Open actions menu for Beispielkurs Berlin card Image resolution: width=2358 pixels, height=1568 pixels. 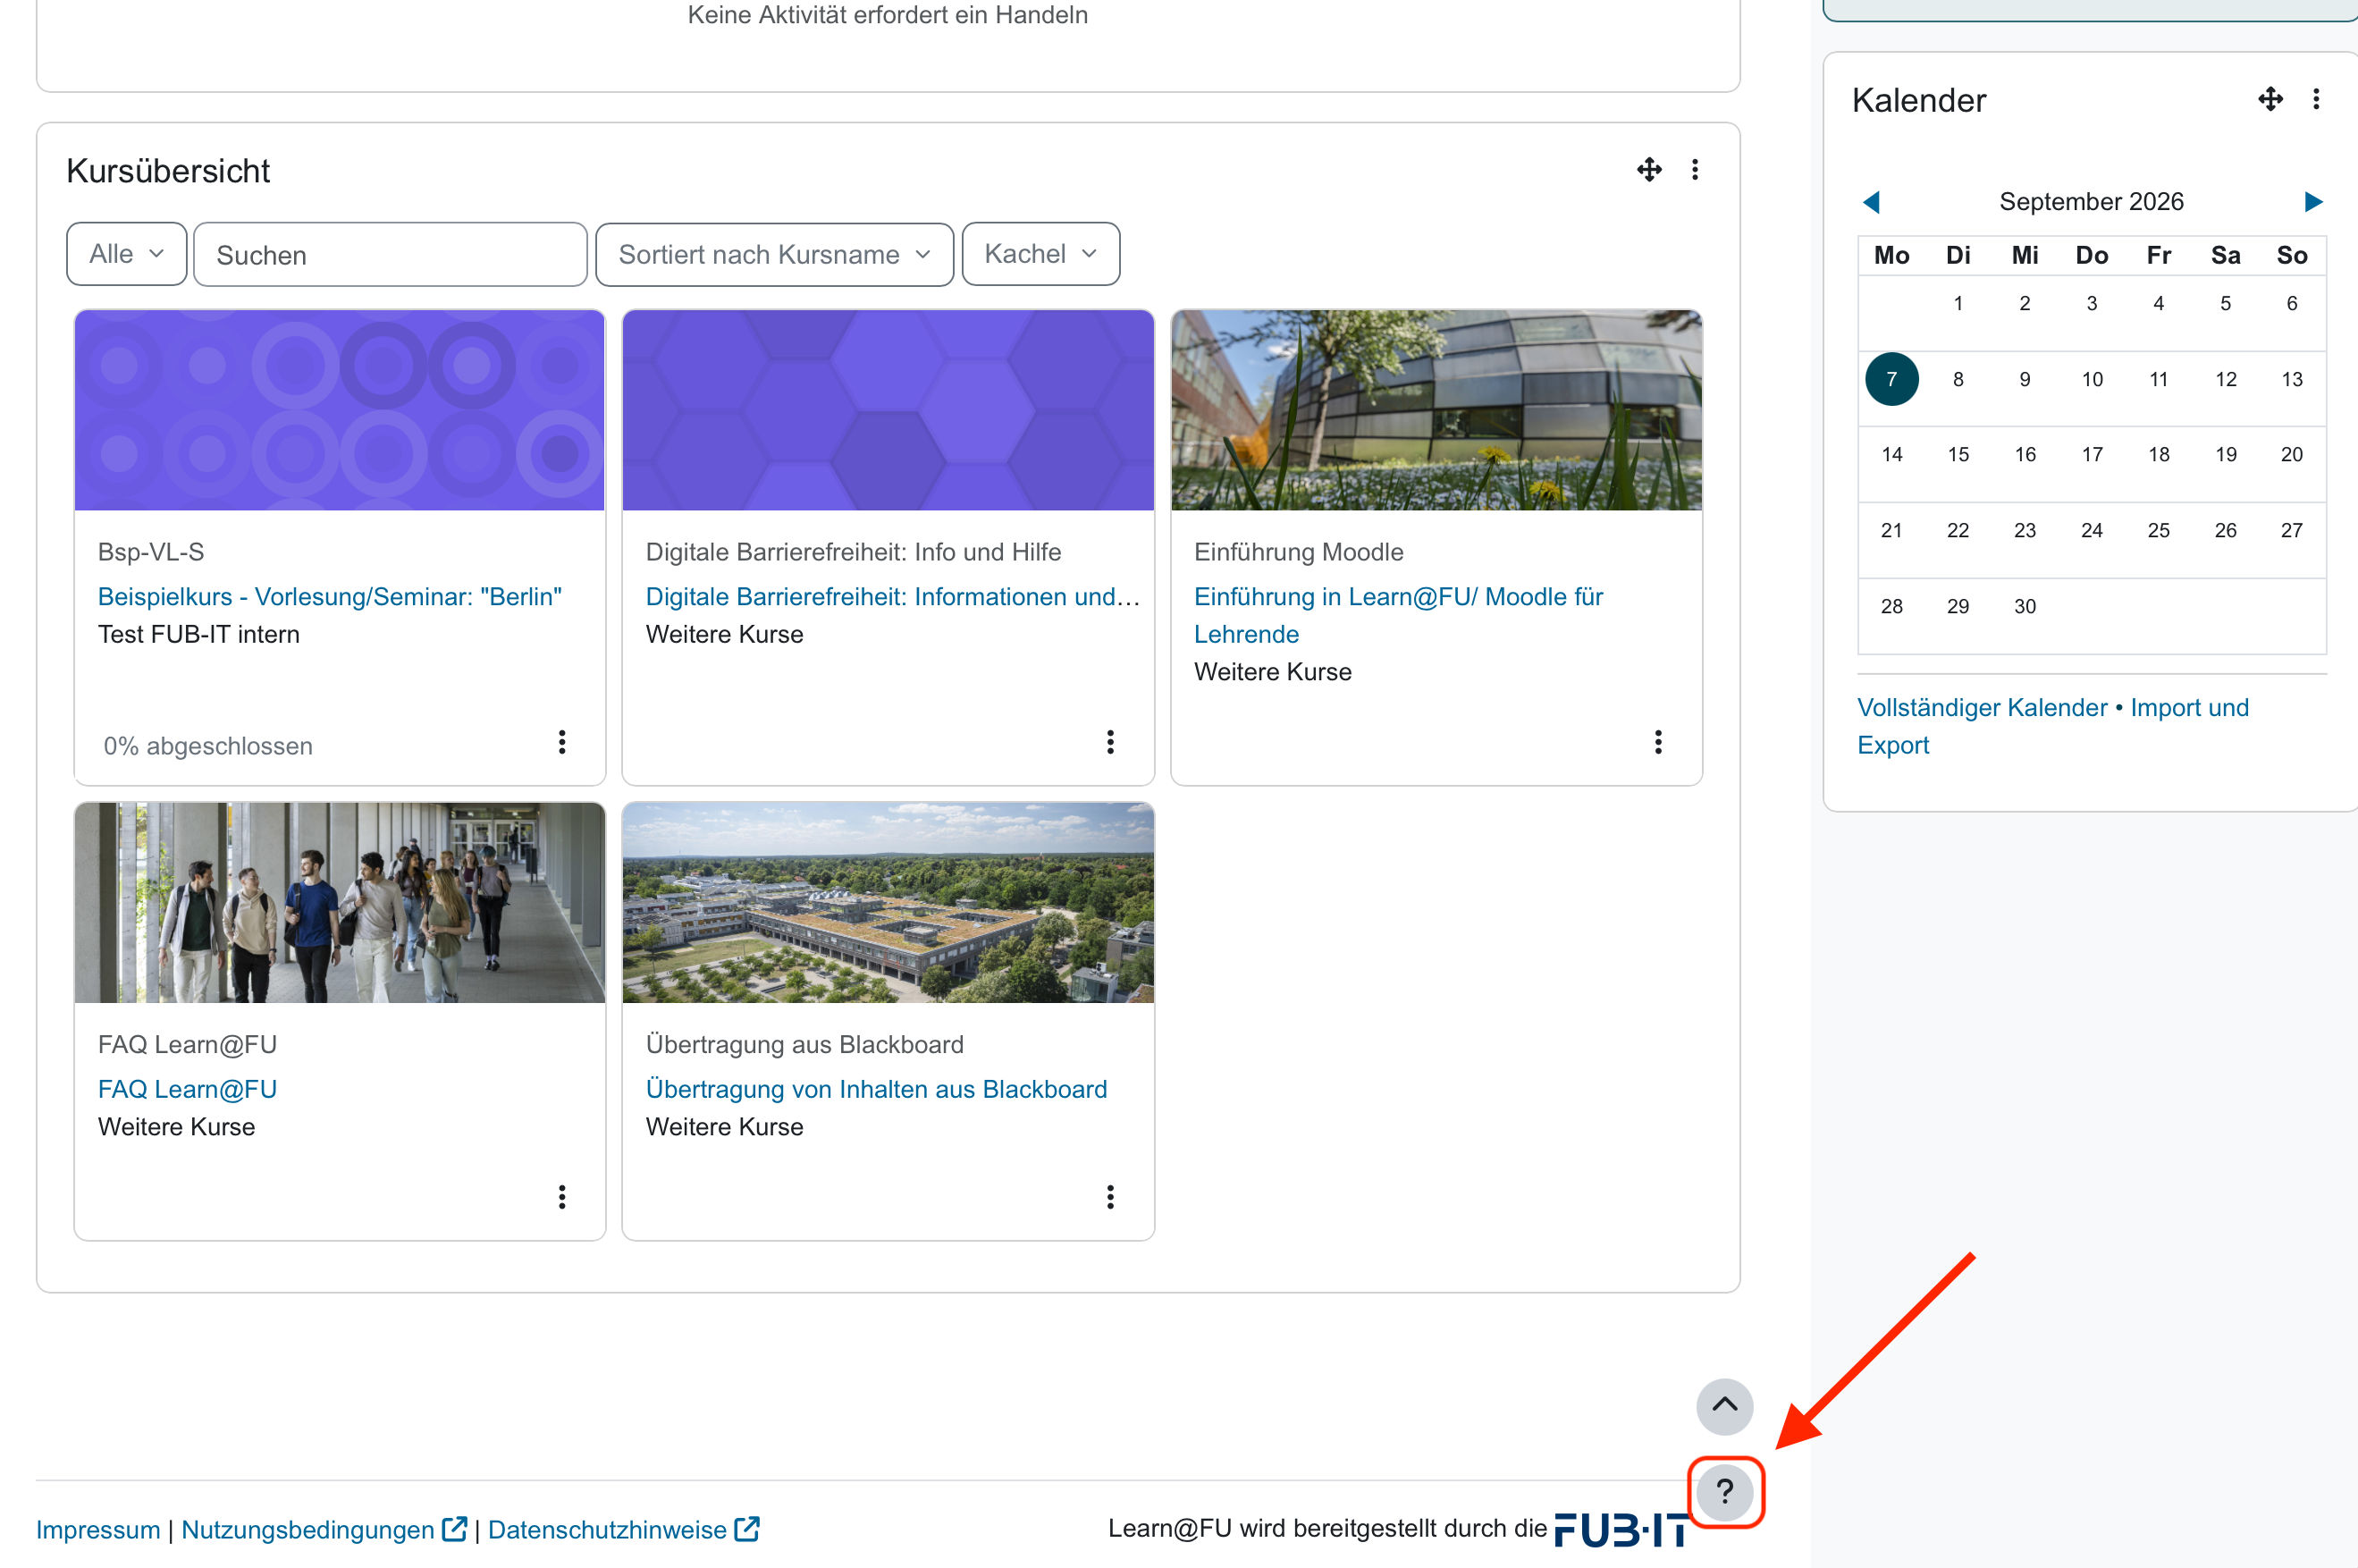(561, 742)
